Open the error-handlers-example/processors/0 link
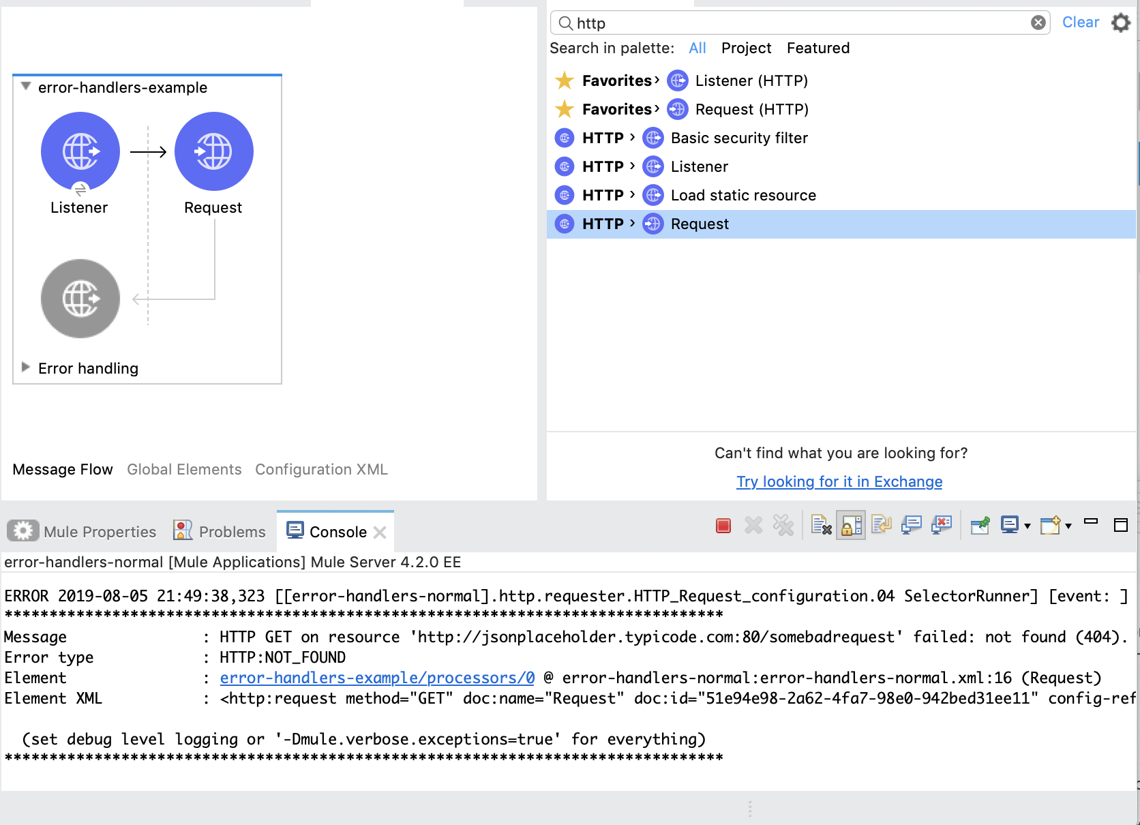This screenshot has width=1140, height=825. [377, 678]
